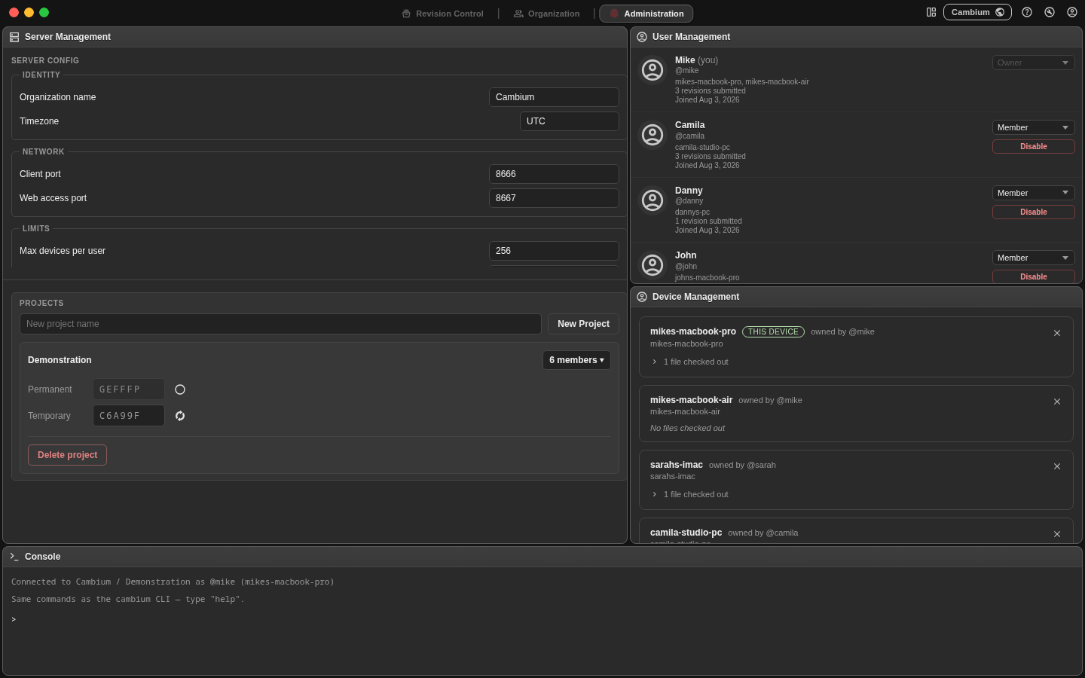Click the User Management panel icon

(x=642, y=37)
